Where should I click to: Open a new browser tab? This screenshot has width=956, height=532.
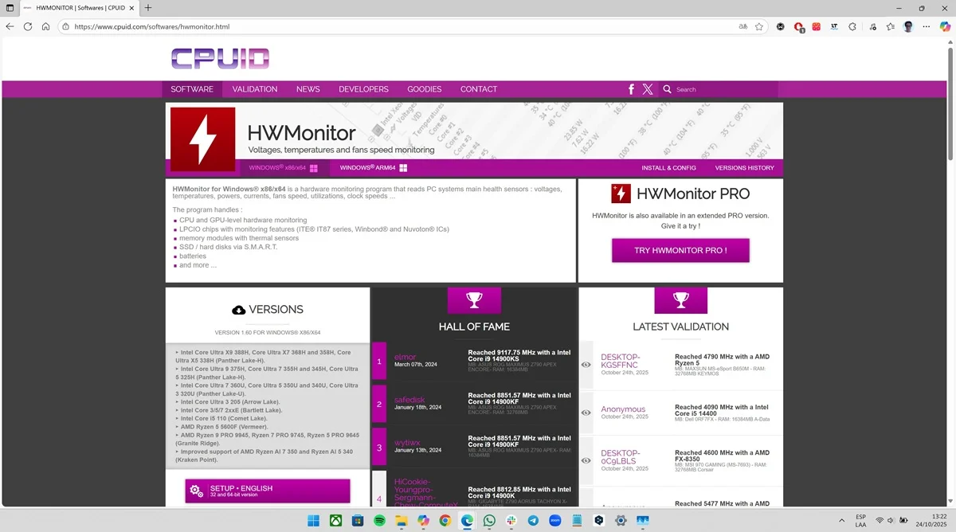pos(148,8)
